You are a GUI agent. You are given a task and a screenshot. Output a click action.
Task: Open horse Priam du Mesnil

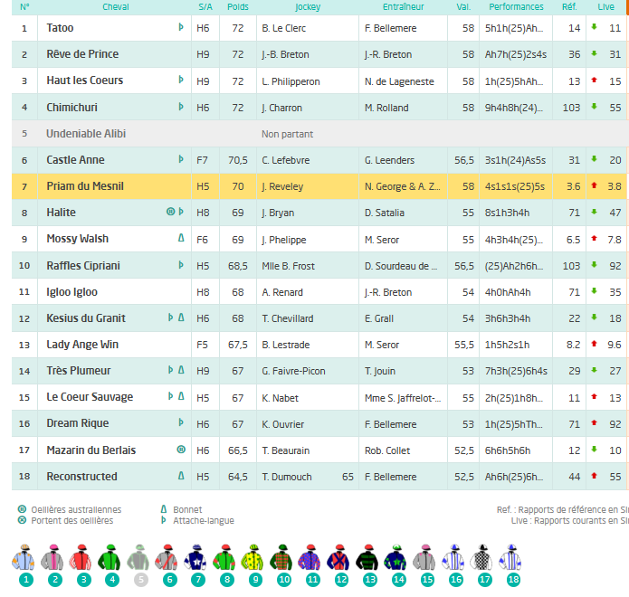click(85, 186)
